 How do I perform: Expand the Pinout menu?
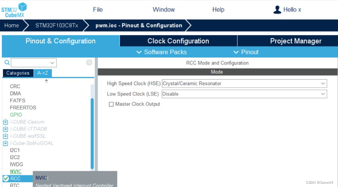point(246,52)
